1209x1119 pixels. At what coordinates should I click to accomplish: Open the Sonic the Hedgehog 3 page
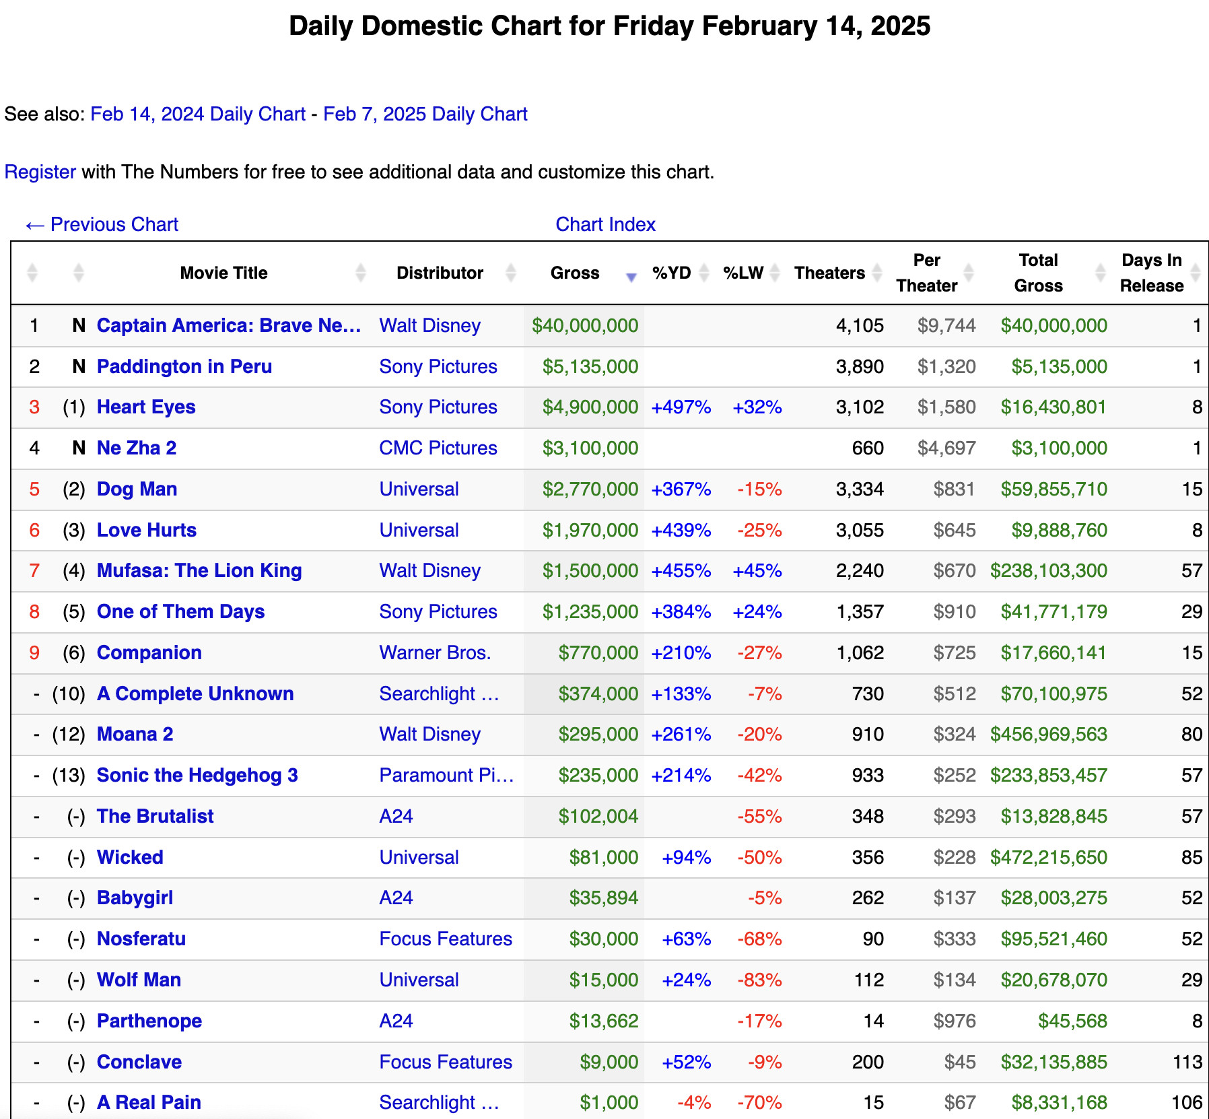[197, 775]
